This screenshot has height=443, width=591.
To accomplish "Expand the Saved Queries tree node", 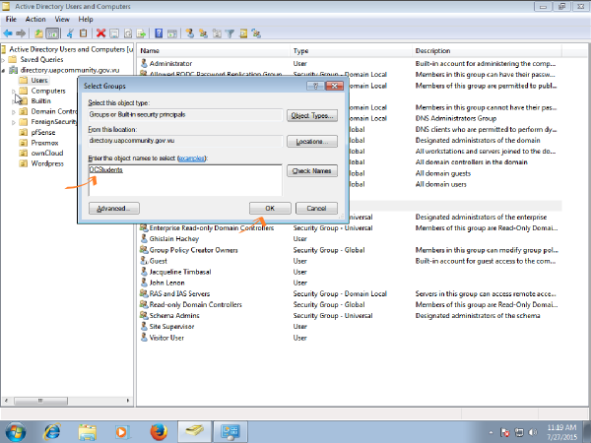I will pos(3,59).
